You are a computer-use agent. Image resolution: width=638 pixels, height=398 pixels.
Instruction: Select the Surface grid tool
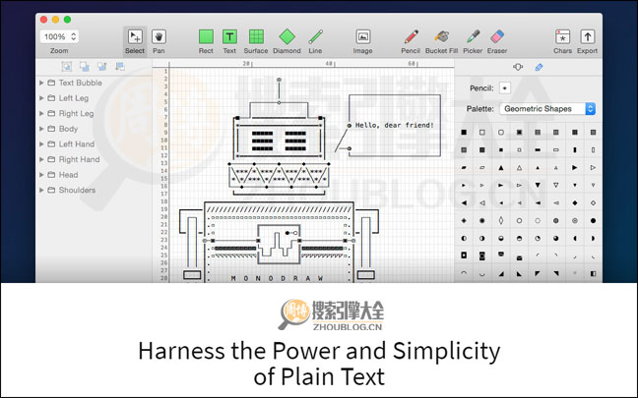256,41
